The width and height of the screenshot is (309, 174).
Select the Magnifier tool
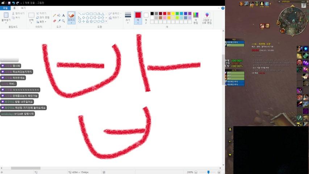[63, 21]
